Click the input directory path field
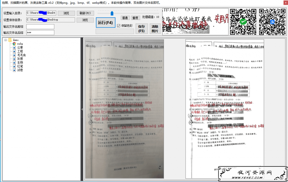The width and height of the screenshot is (288, 182). tap(41, 13)
